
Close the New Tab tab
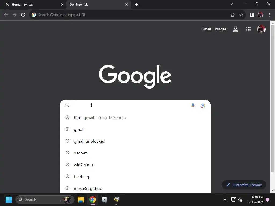click(x=126, y=5)
